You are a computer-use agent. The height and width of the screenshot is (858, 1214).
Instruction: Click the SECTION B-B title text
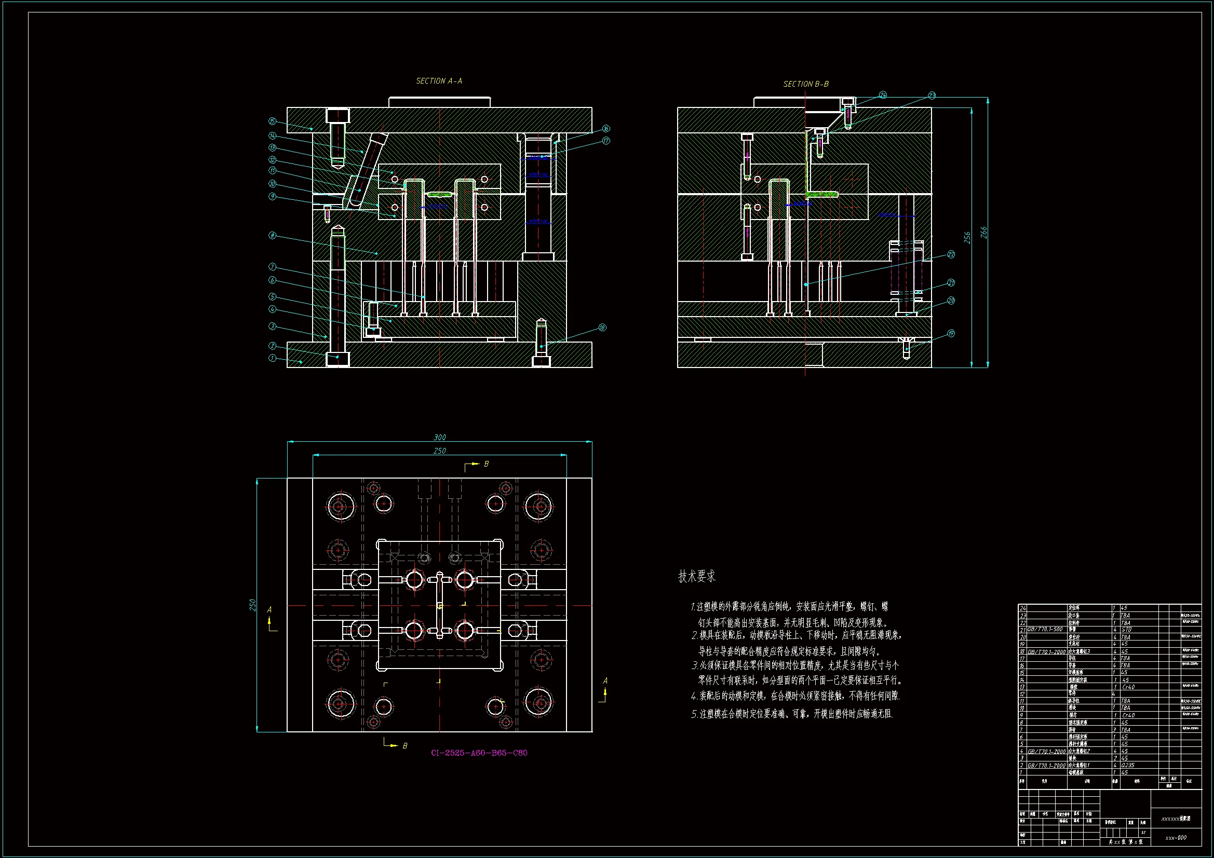[x=806, y=84]
